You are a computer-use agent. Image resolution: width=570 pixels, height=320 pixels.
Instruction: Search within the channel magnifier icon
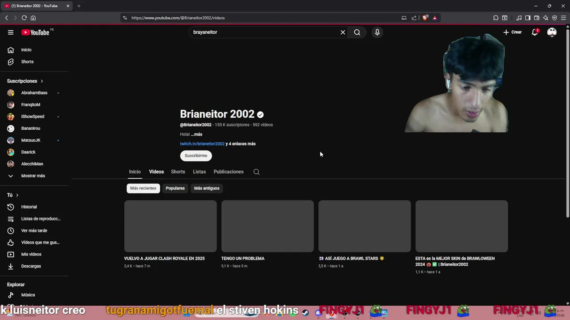256,172
